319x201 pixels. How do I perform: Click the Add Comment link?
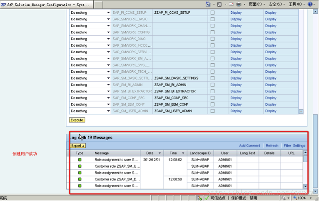[x=249, y=146]
